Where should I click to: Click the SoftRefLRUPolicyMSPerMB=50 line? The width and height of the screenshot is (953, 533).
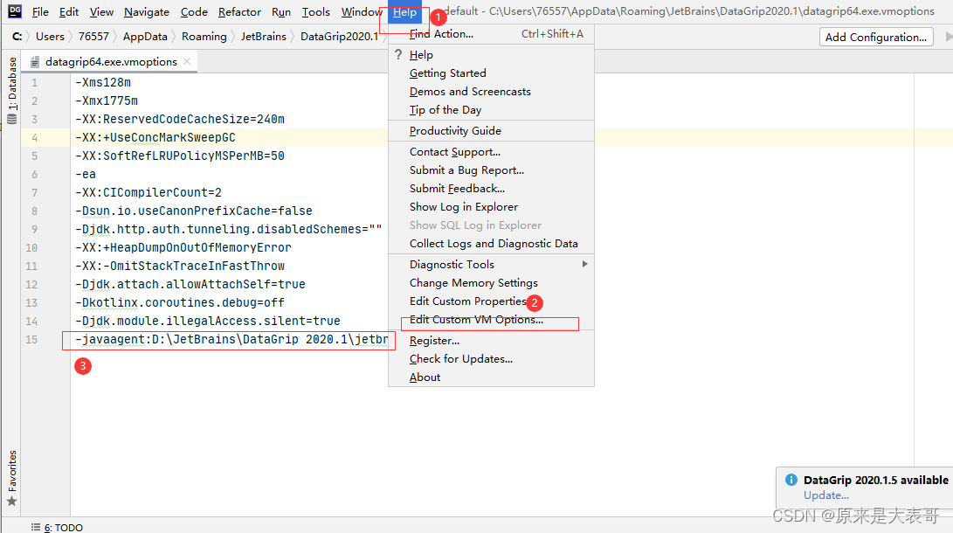[x=180, y=156]
